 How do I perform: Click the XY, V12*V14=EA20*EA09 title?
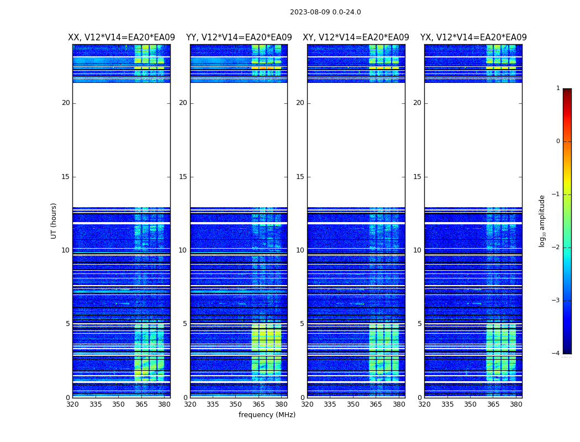click(x=356, y=38)
